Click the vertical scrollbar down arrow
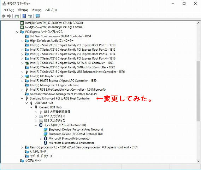201x170 pixels. click(x=198, y=161)
